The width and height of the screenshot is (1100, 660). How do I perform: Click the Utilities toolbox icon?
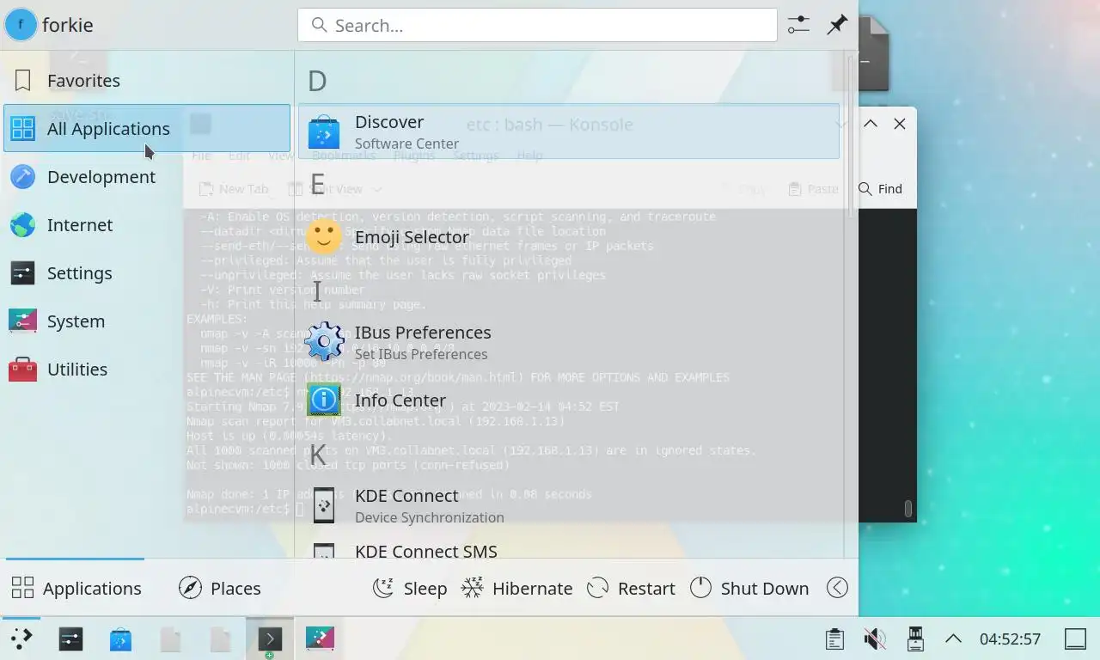[22, 369]
